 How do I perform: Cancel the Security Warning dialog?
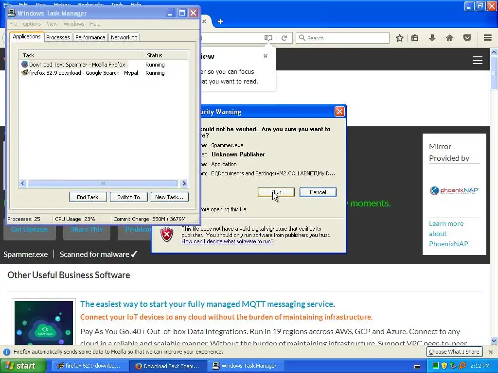tap(318, 192)
